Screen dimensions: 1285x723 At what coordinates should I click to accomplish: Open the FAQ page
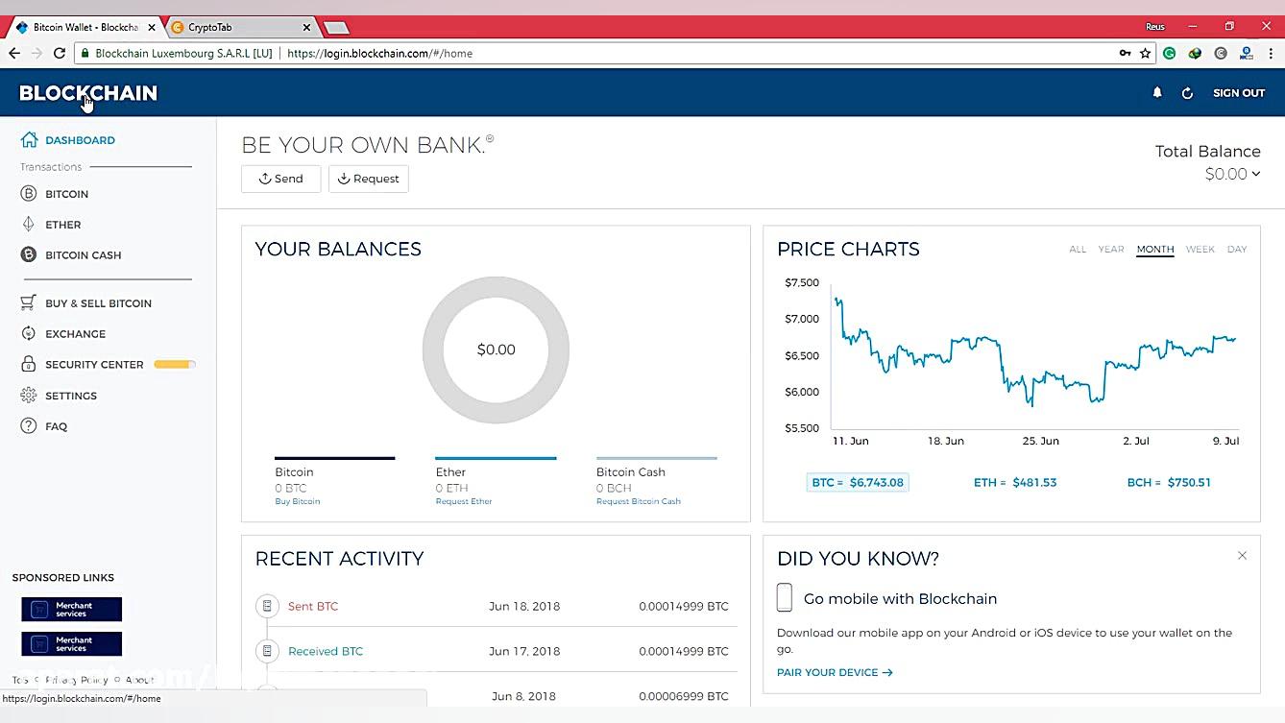point(56,426)
